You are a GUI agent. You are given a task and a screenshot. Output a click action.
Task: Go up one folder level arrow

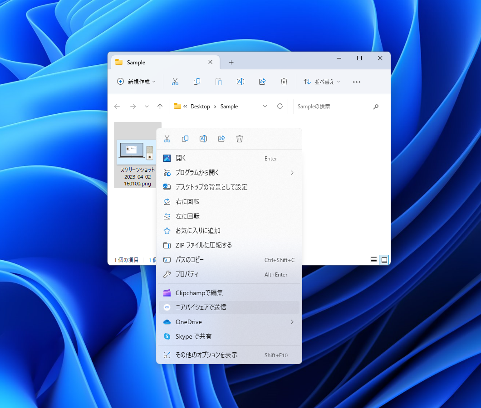160,107
